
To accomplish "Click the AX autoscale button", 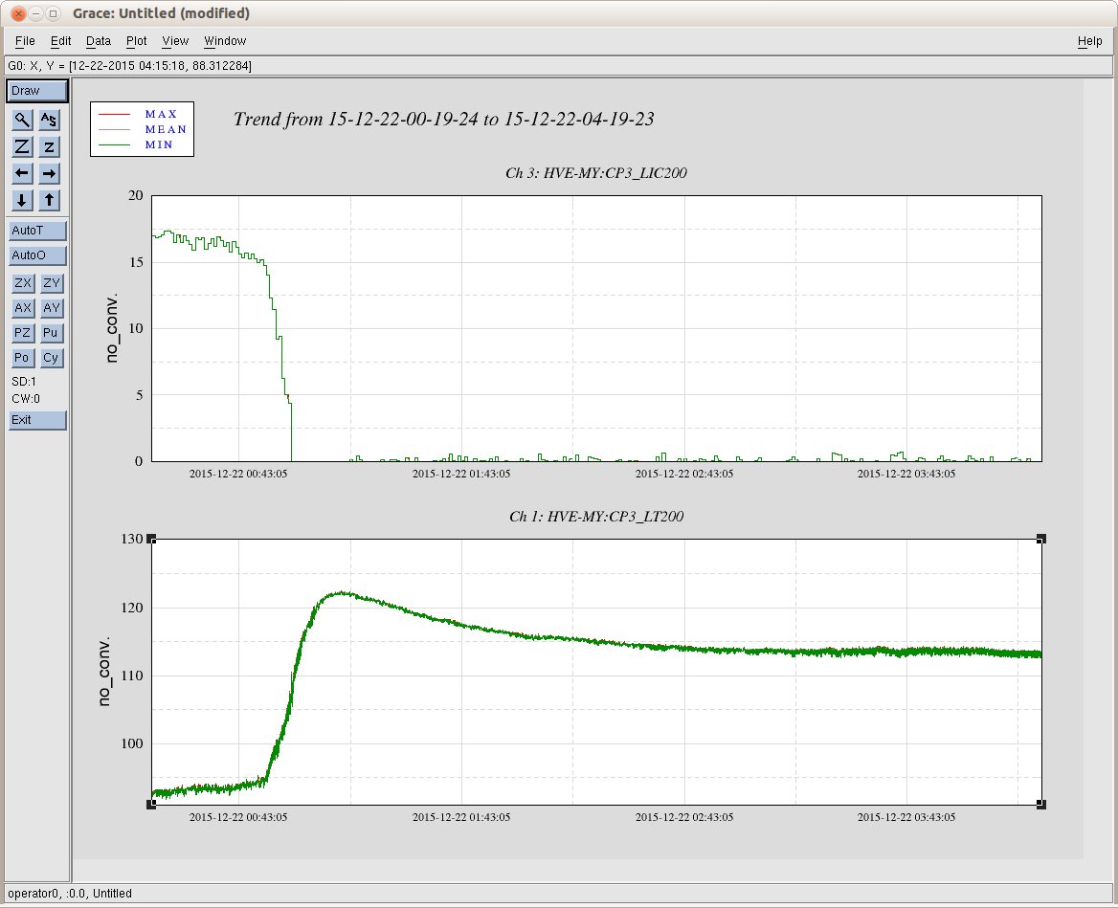I will 23,308.
